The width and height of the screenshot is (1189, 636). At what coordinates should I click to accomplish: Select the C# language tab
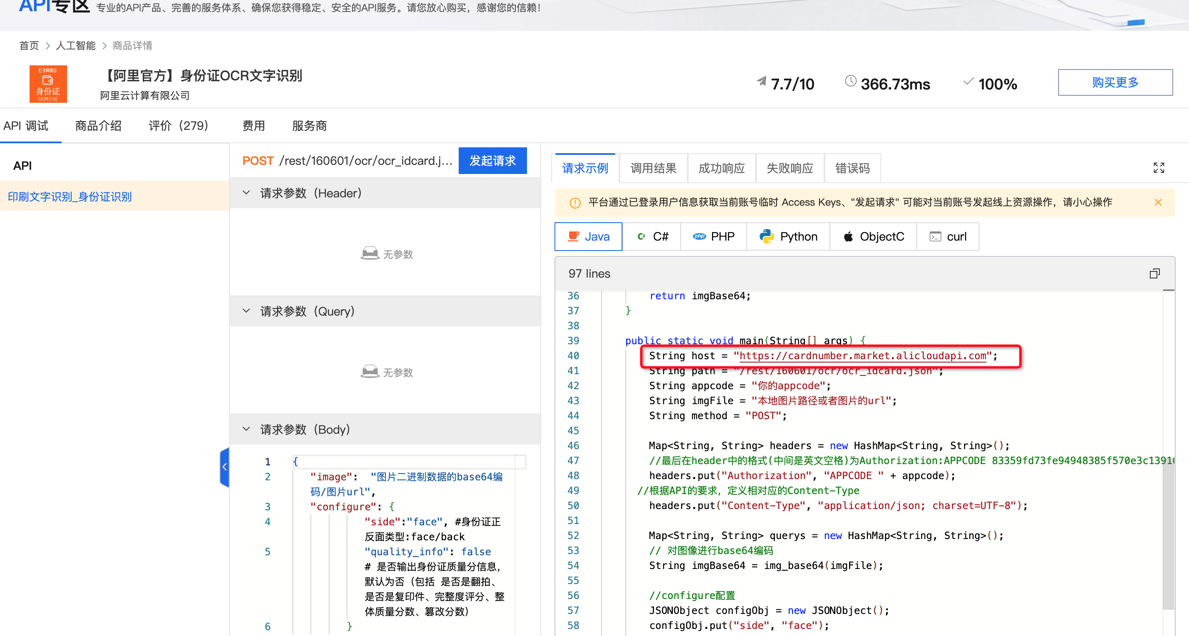coord(651,236)
